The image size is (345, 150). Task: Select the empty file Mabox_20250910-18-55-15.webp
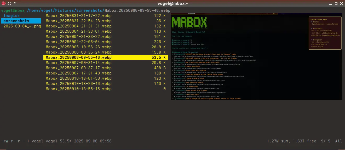(78, 89)
